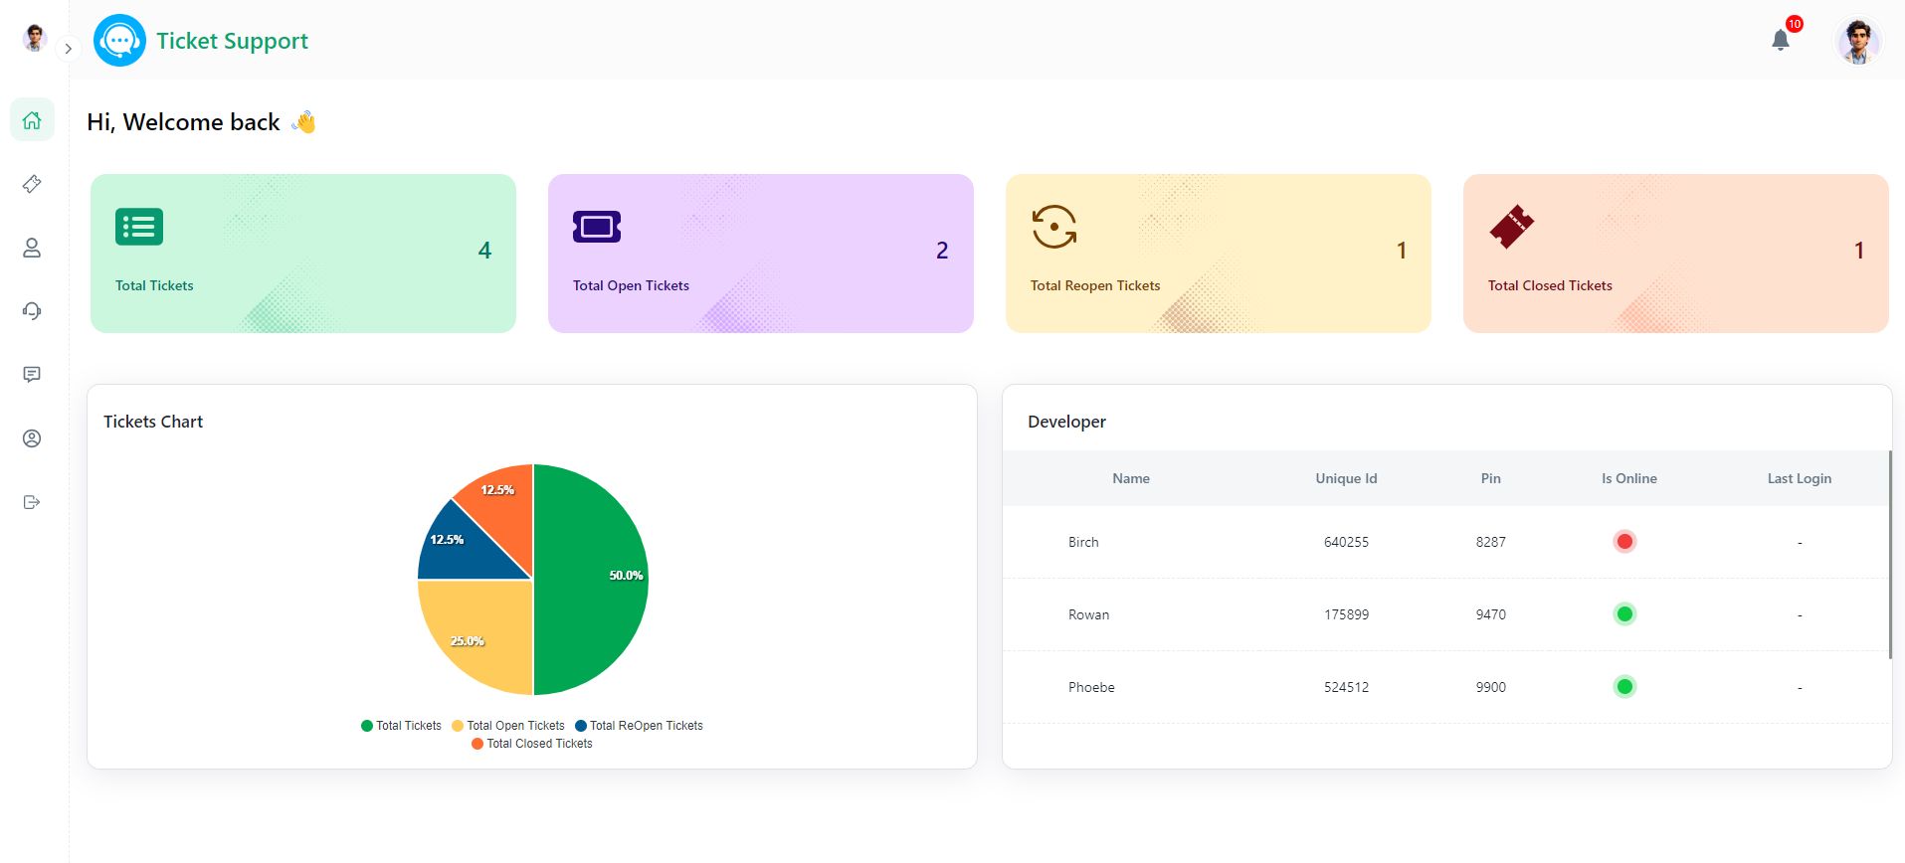Viewport: 1905px width, 863px height.
Task: Click the Total Tickets count 4
Action: pyautogui.click(x=484, y=251)
